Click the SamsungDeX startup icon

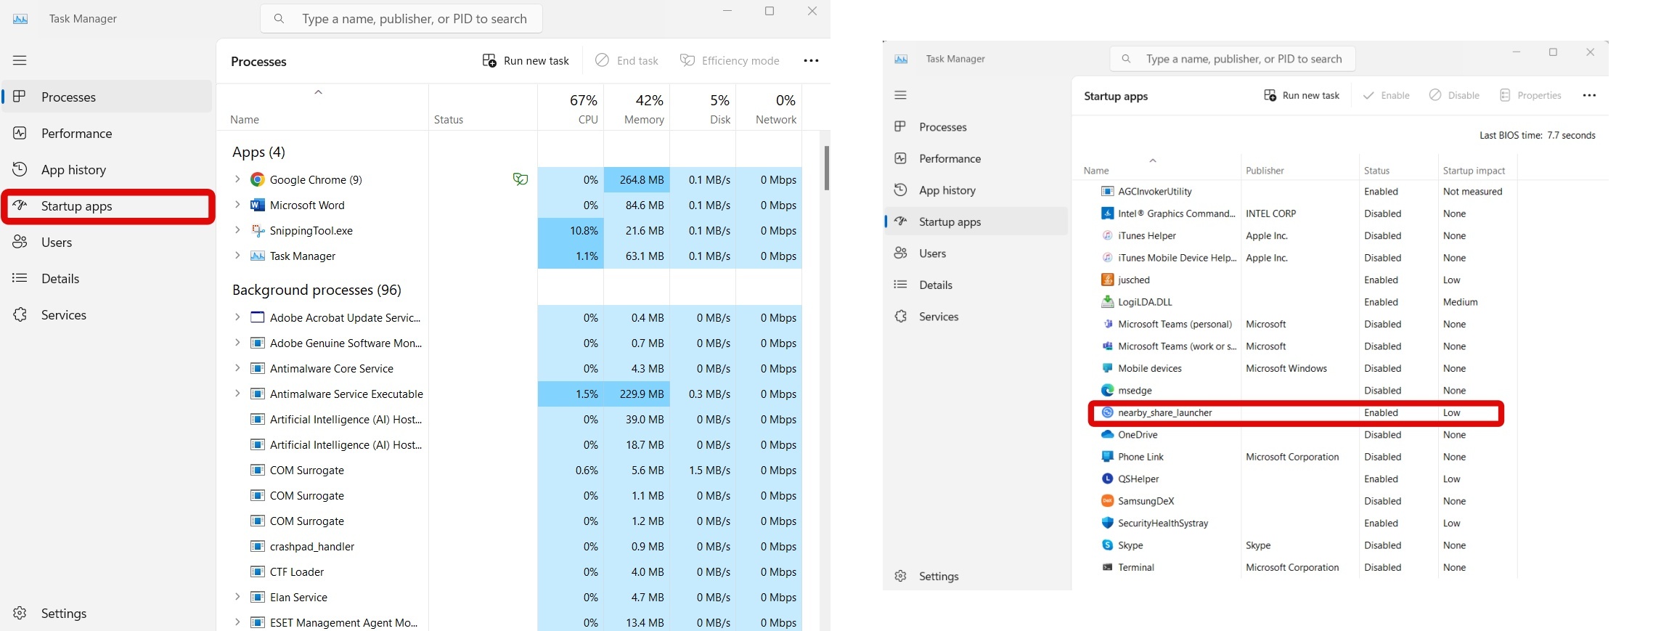(x=1107, y=501)
